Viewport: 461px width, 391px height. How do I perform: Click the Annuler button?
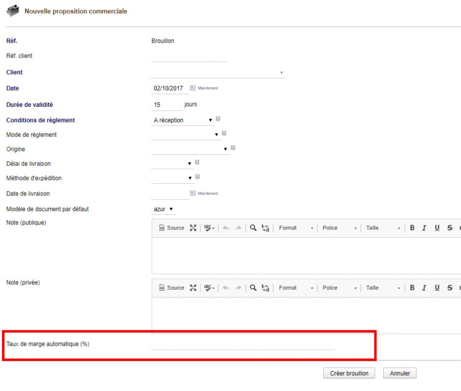coord(400,374)
